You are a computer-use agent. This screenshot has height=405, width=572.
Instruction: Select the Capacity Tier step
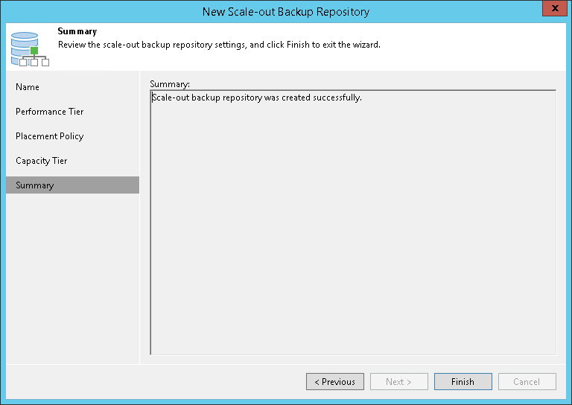(x=42, y=161)
